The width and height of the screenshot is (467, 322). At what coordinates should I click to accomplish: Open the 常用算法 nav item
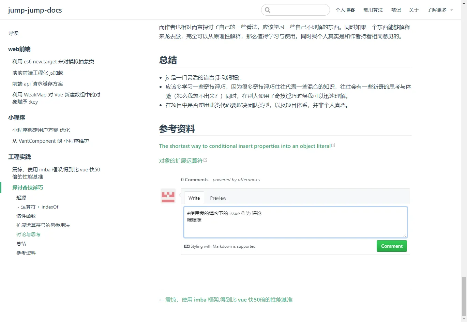coord(373,10)
